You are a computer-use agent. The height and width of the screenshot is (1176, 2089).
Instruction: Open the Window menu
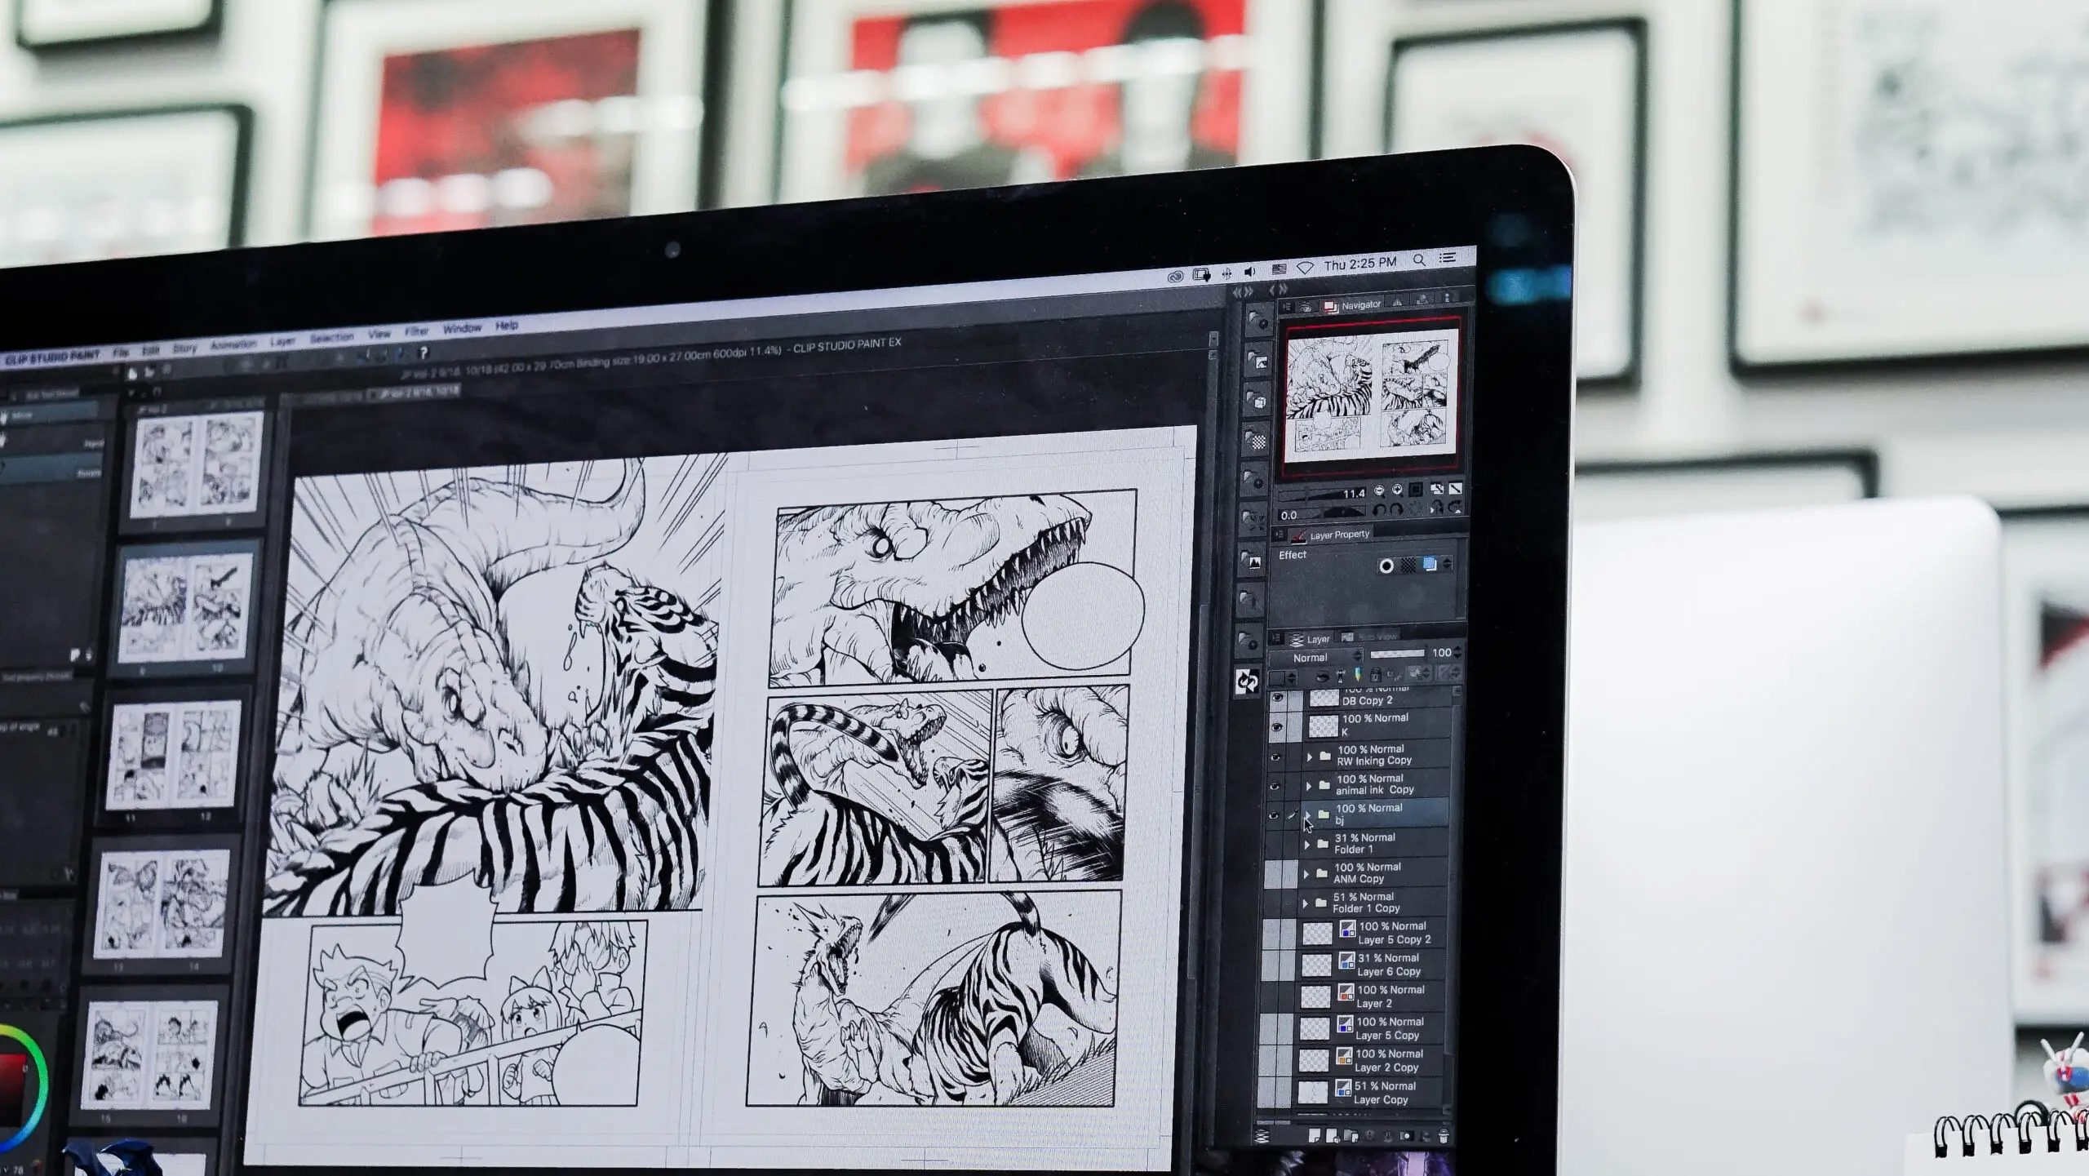click(462, 328)
